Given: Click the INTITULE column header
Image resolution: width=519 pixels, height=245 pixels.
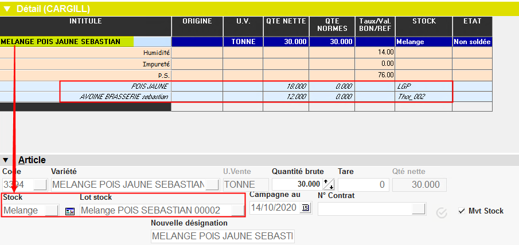Looking at the screenshot, I should point(85,21).
